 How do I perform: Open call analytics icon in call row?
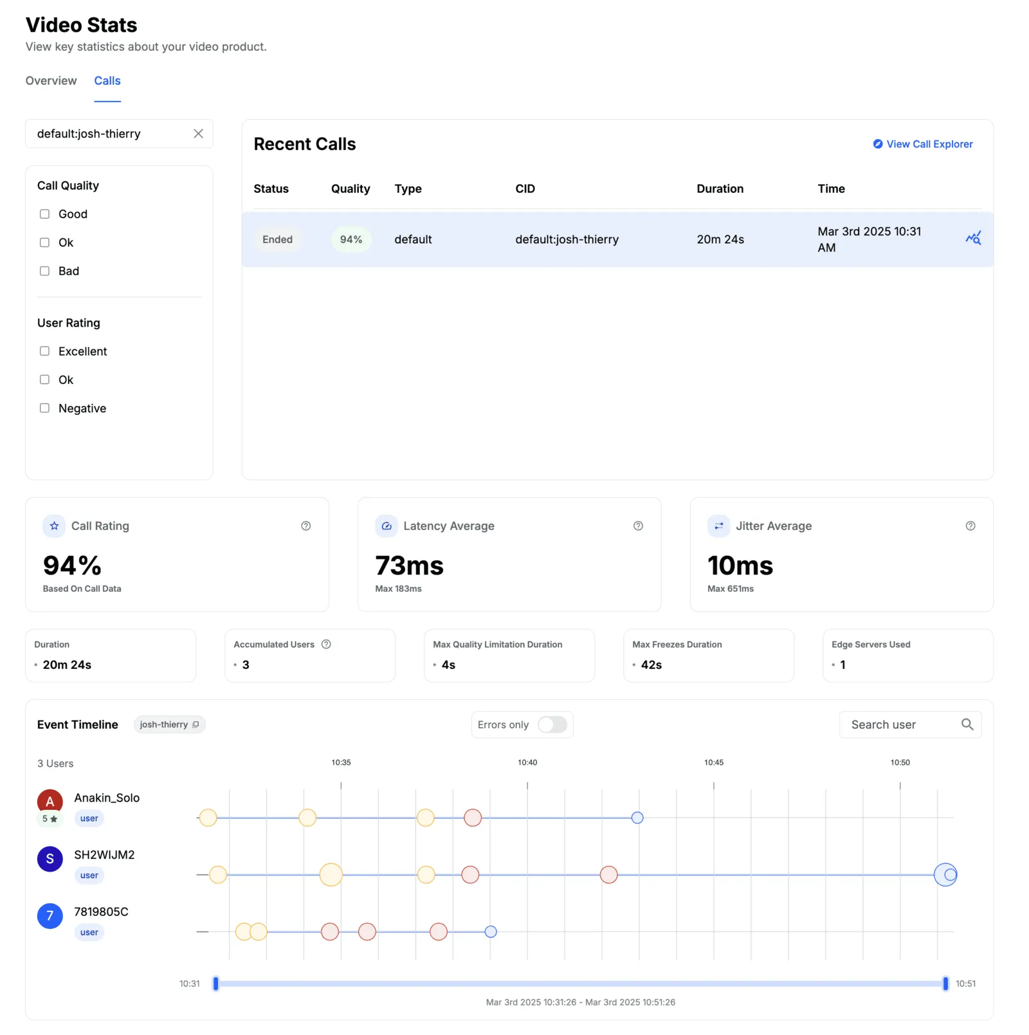(973, 239)
